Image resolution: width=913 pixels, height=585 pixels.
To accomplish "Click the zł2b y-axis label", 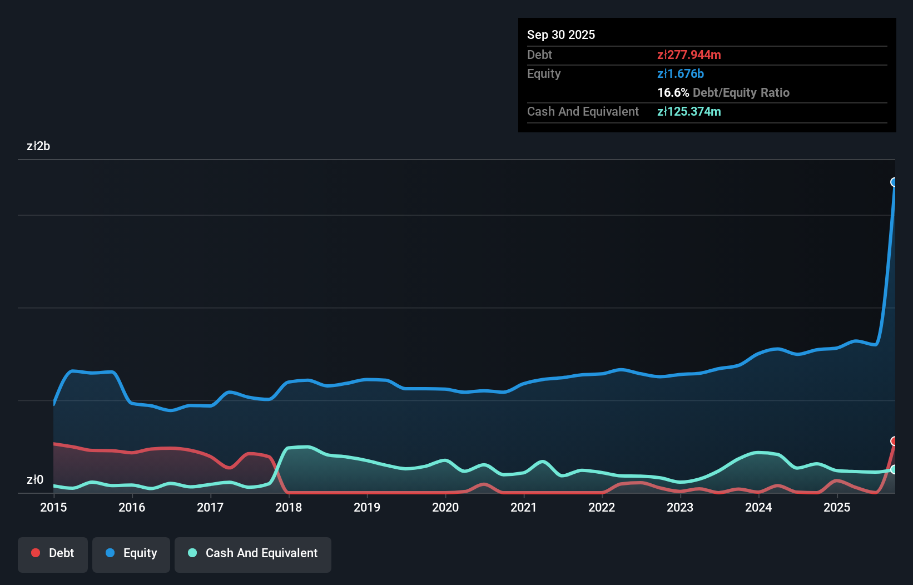I will [x=38, y=146].
